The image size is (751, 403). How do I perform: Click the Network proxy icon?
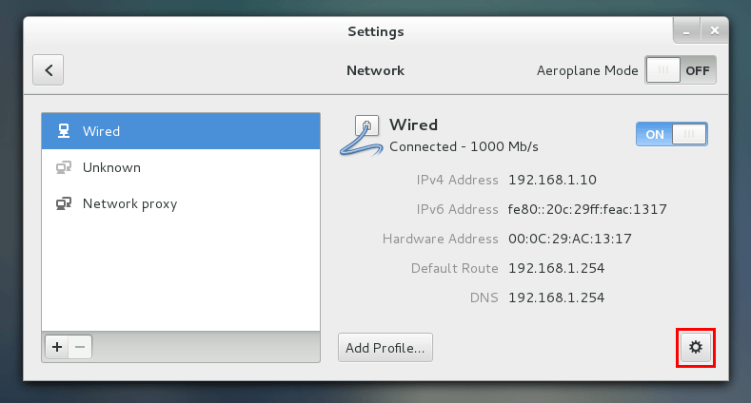tap(63, 203)
